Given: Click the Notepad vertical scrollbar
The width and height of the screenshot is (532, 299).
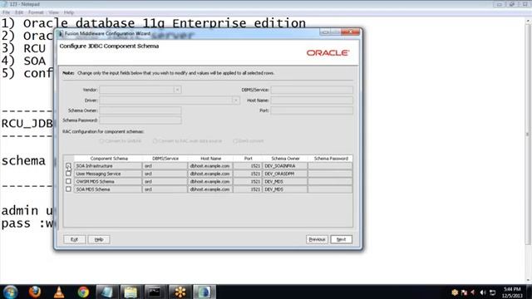Looking at the screenshot, I should (529, 135).
